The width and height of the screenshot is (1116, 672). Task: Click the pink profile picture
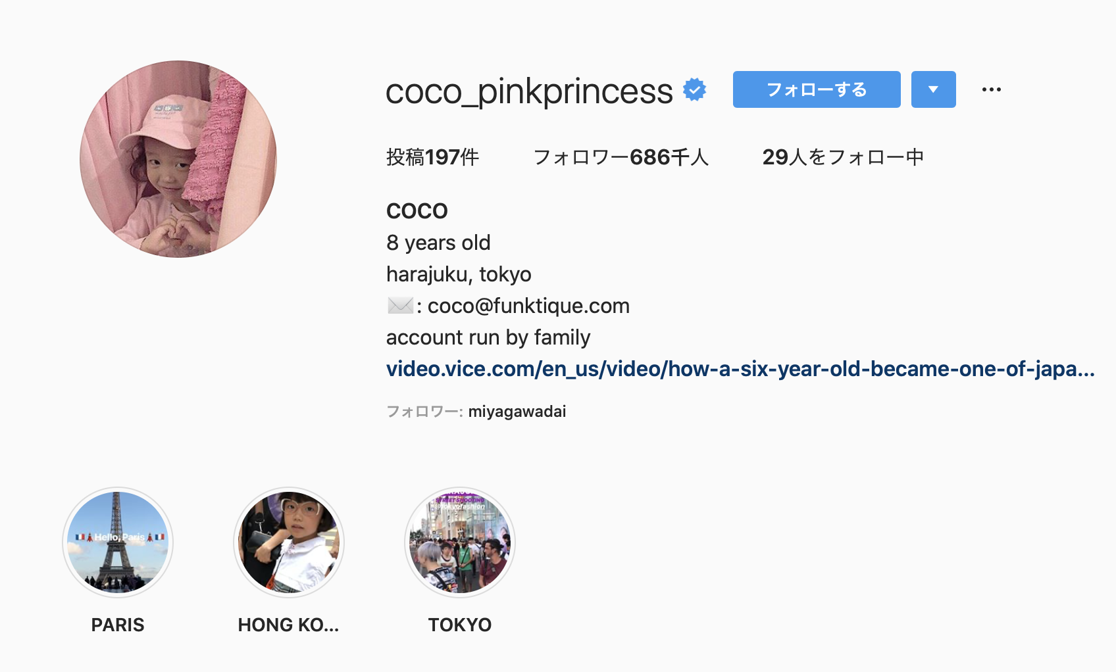[x=178, y=159]
